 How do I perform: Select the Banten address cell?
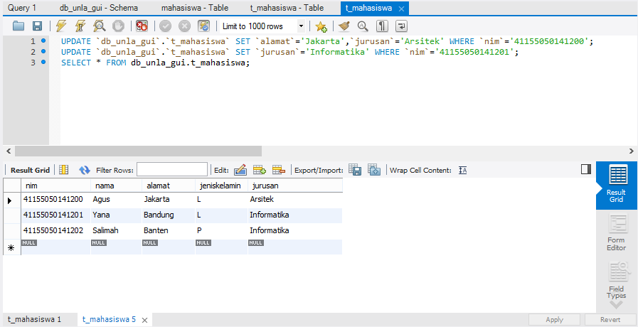point(169,230)
